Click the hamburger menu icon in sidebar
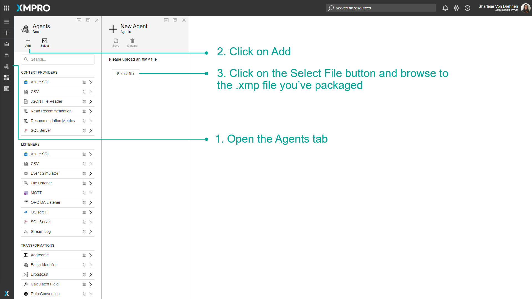Viewport: 532px width, 299px height. (7, 22)
